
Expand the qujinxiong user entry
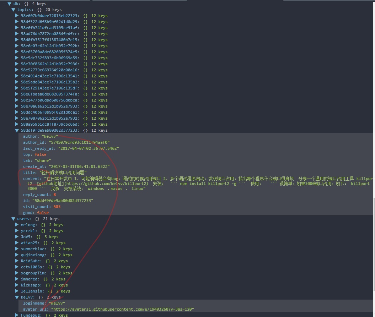17,255
